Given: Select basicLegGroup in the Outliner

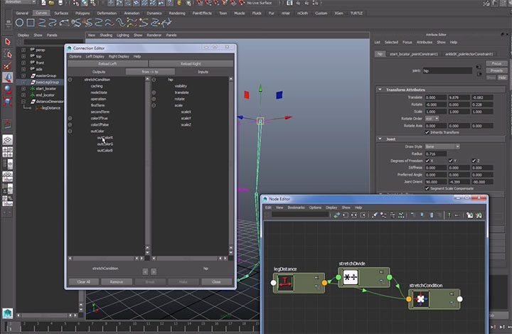Looking at the screenshot, I should click(x=48, y=82).
